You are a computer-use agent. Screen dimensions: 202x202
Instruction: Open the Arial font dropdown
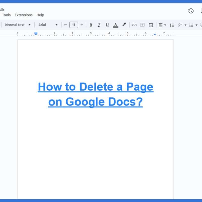tap(48, 25)
